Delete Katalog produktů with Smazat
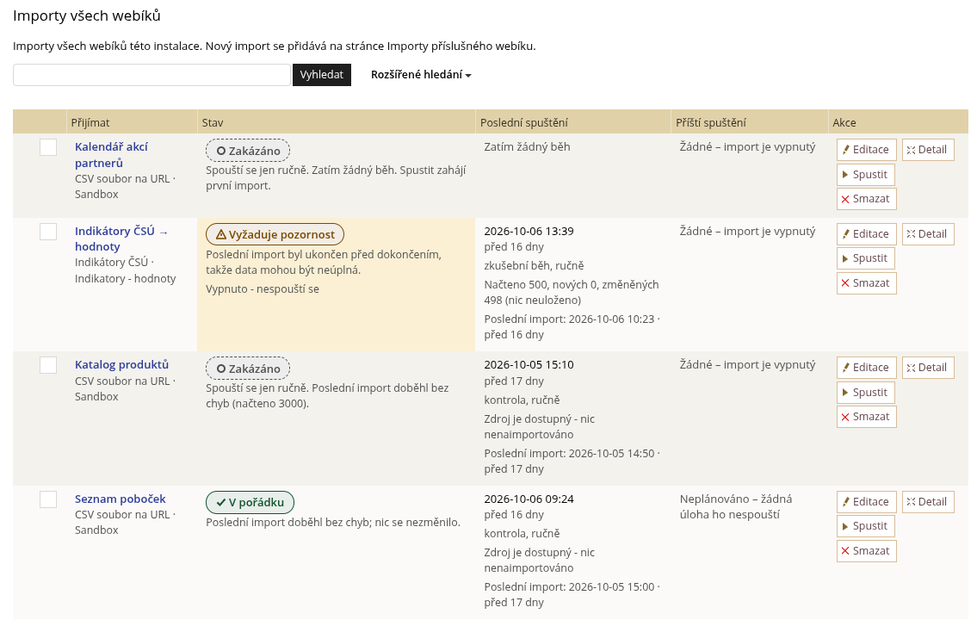 [x=866, y=417]
